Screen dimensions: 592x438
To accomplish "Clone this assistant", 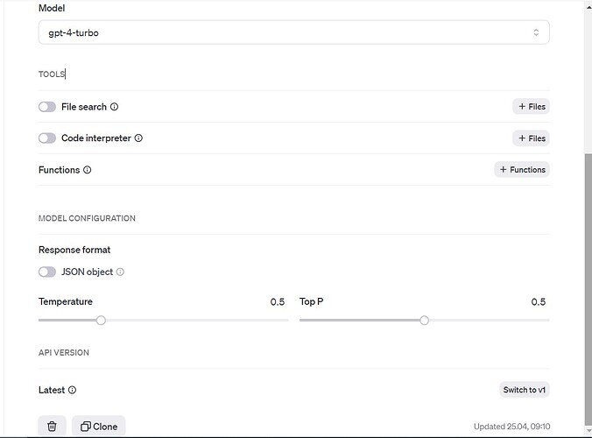I will point(99,426).
